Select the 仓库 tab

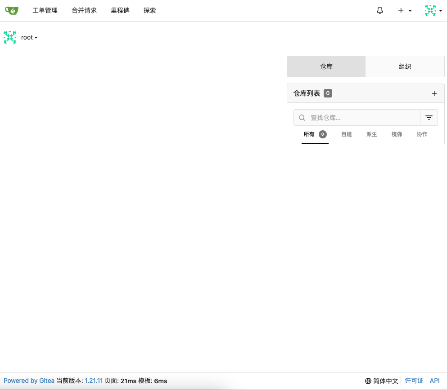click(x=326, y=66)
